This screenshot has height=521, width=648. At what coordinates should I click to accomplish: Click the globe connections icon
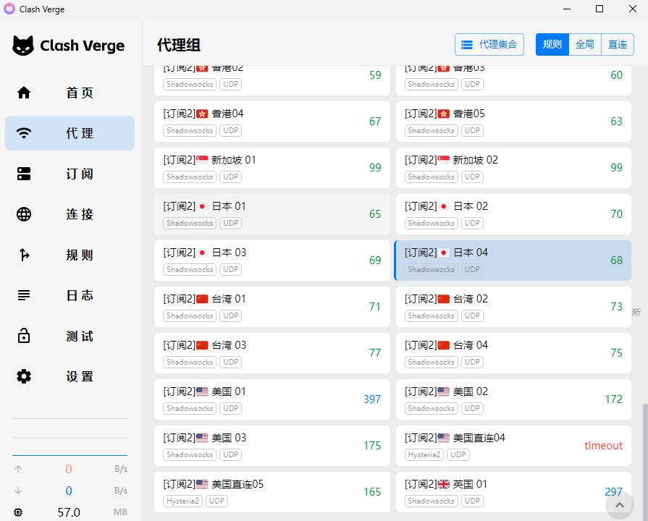24,214
